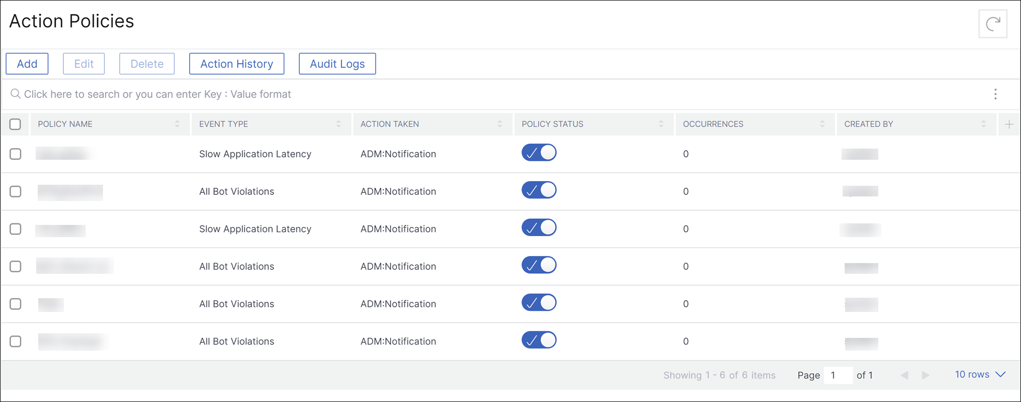Go to next page arrow

926,375
